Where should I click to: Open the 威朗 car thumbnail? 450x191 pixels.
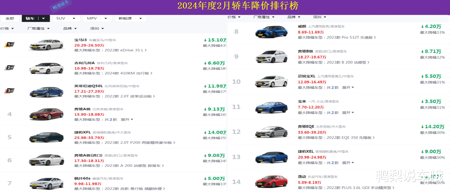(x=271, y=32)
